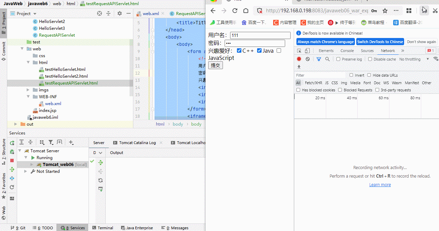Toggle the DevTools network filter funnel
439x231 pixels.
coord(319,59)
